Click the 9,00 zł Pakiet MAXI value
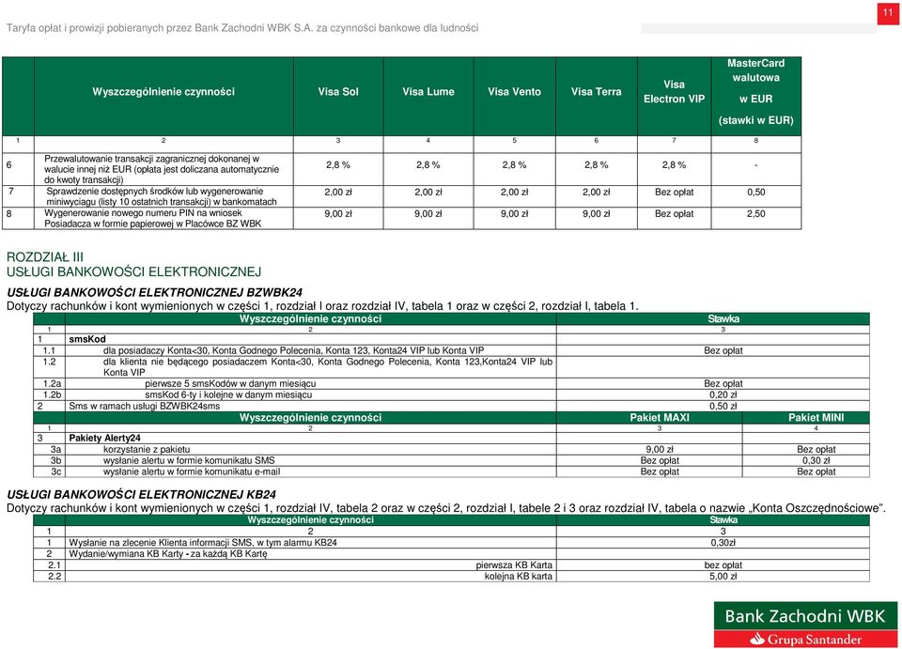 point(660,450)
